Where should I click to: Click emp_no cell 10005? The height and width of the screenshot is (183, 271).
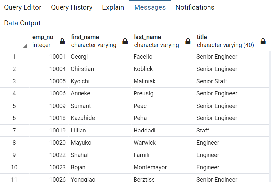(x=49, y=81)
